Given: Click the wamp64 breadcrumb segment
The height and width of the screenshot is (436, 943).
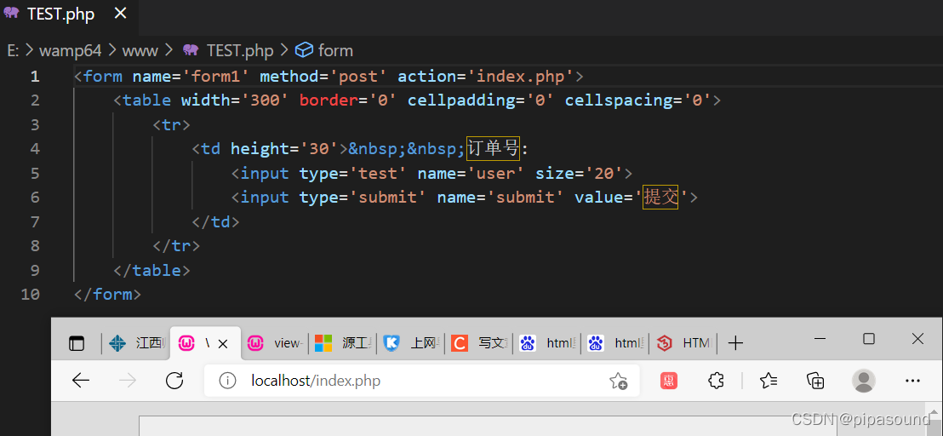Looking at the screenshot, I should (71, 50).
